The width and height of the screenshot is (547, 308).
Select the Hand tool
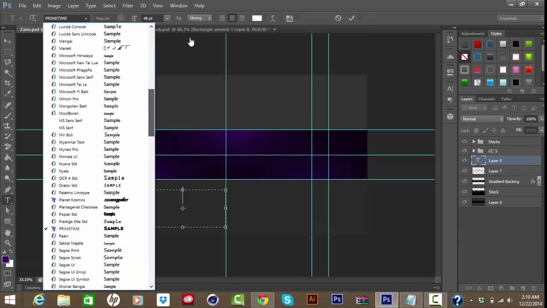pyautogui.click(x=8, y=232)
